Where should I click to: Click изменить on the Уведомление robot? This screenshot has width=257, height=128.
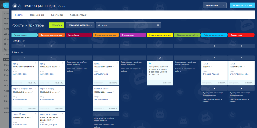[x=249, y=83]
